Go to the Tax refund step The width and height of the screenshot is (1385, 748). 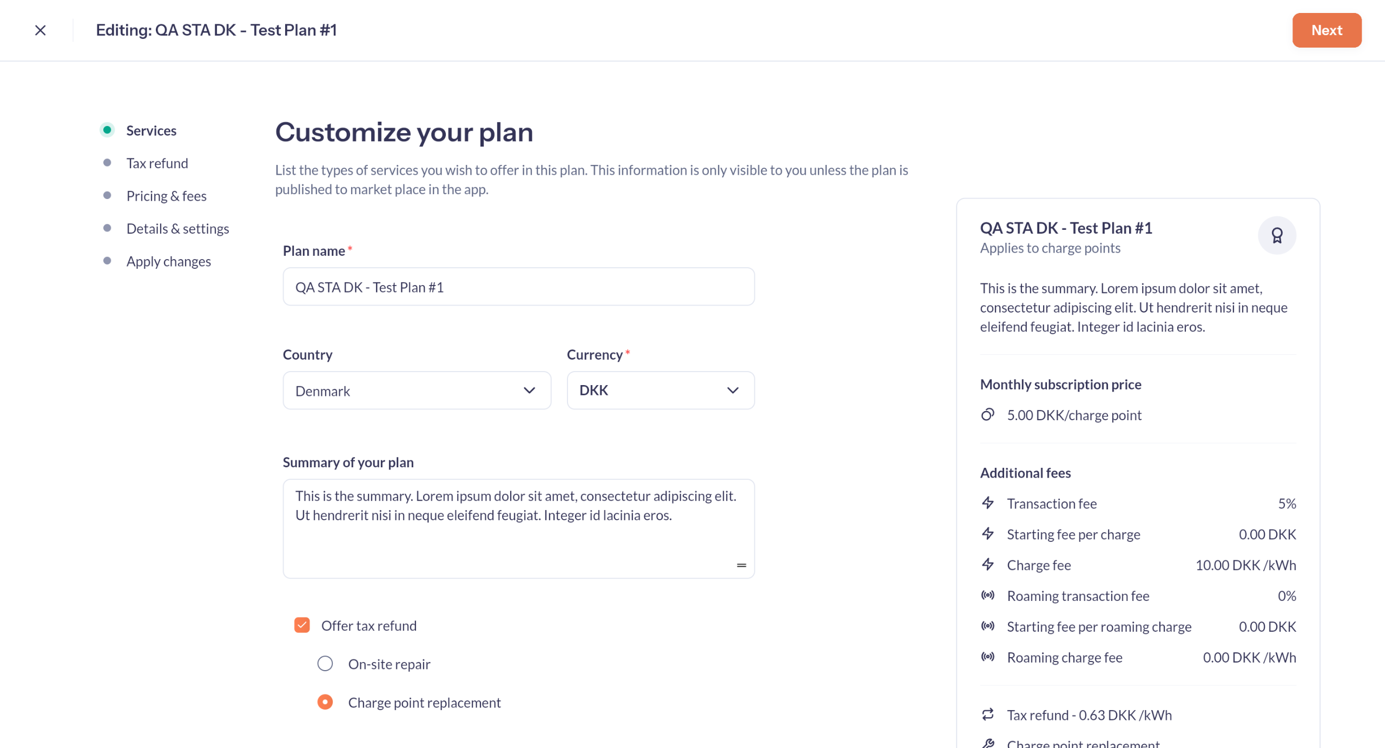click(157, 163)
